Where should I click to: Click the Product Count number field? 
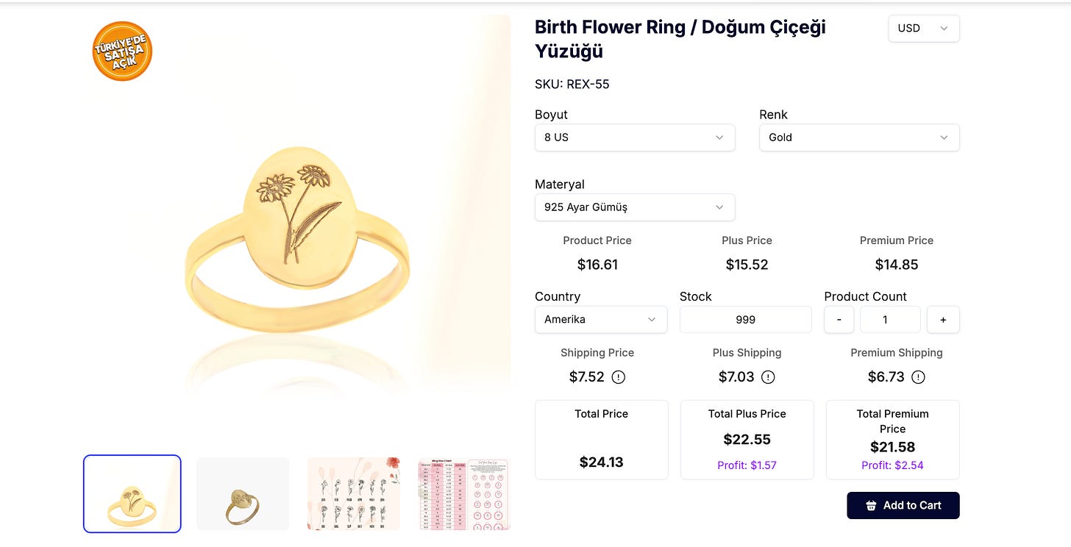click(x=890, y=320)
